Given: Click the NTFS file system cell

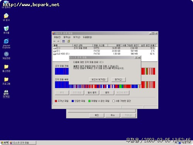Looking at the screenshot, I should (96, 48).
